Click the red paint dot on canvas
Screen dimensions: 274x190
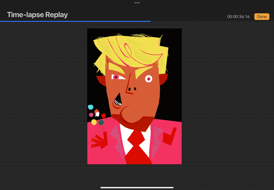pos(103,116)
